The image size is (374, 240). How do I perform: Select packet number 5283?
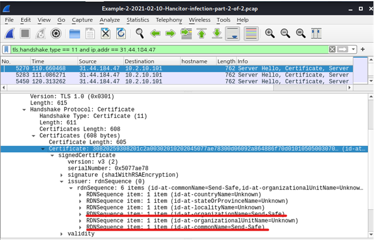177,75
